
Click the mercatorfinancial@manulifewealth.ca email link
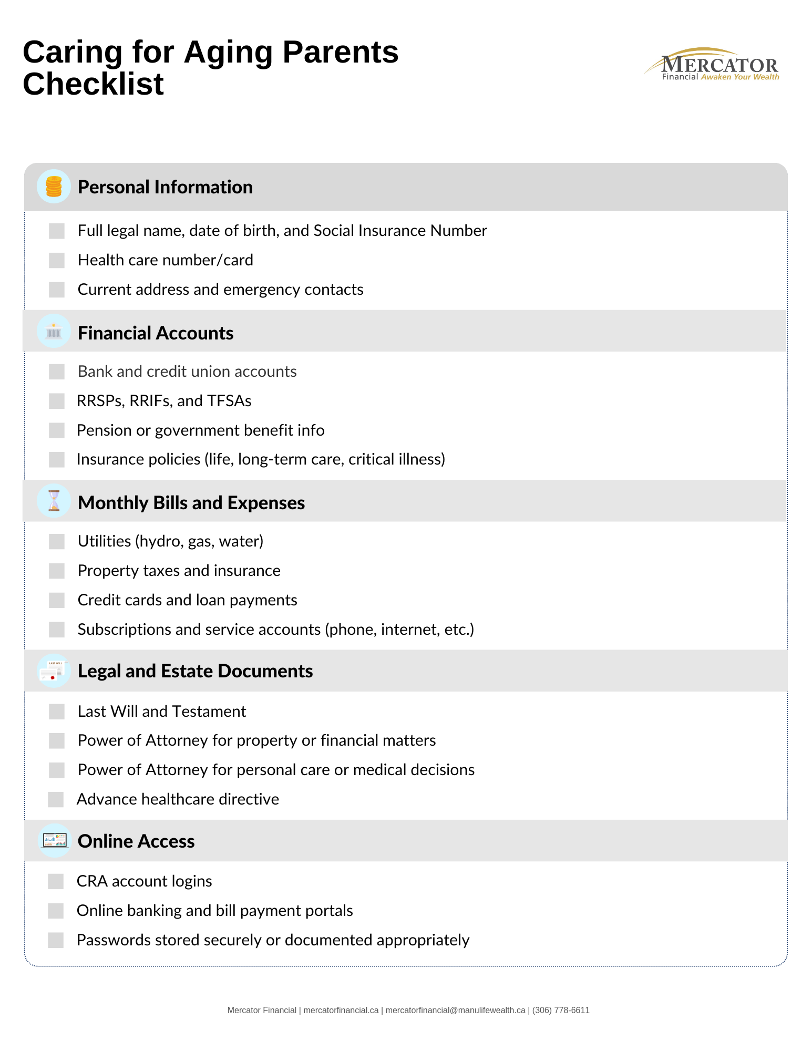pyautogui.click(x=455, y=1010)
